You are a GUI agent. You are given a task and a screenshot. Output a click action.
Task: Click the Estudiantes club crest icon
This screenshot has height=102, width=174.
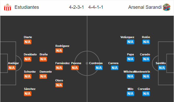coord(8,7)
